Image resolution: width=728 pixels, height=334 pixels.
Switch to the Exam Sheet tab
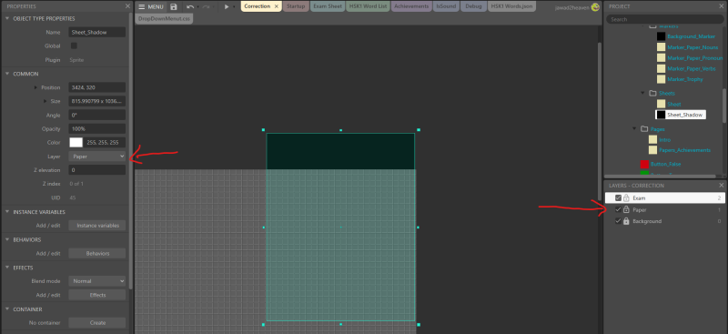tap(328, 6)
